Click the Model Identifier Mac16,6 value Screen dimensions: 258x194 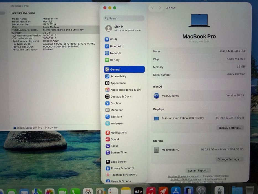point(48,21)
